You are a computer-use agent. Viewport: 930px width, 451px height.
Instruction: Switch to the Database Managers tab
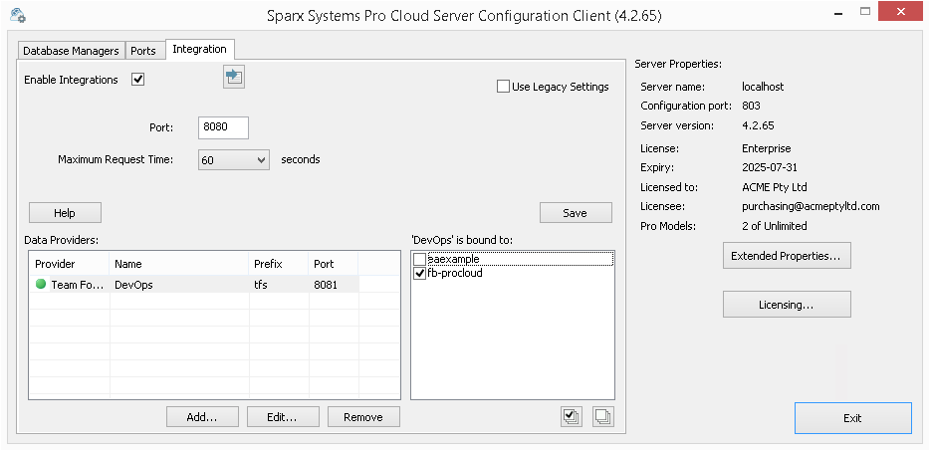tap(71, 51)
